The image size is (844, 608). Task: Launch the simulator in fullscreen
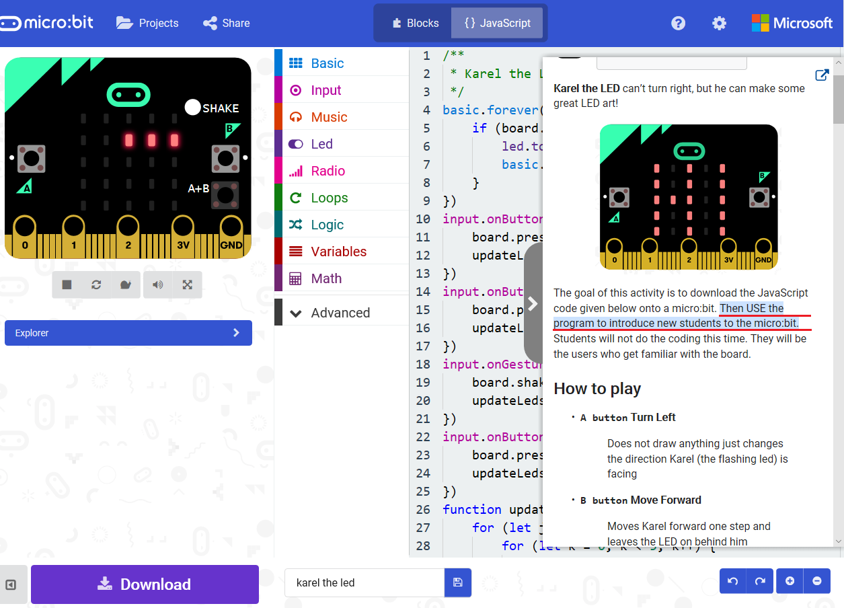click(187, 284)
